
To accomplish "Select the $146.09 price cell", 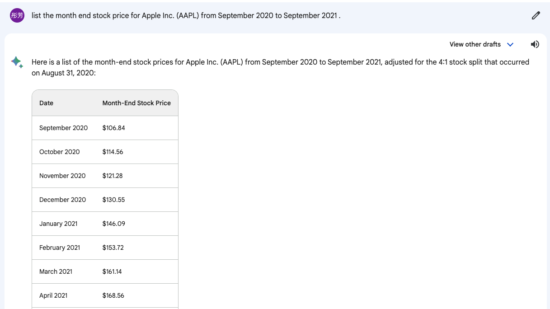I will (136, 224).
